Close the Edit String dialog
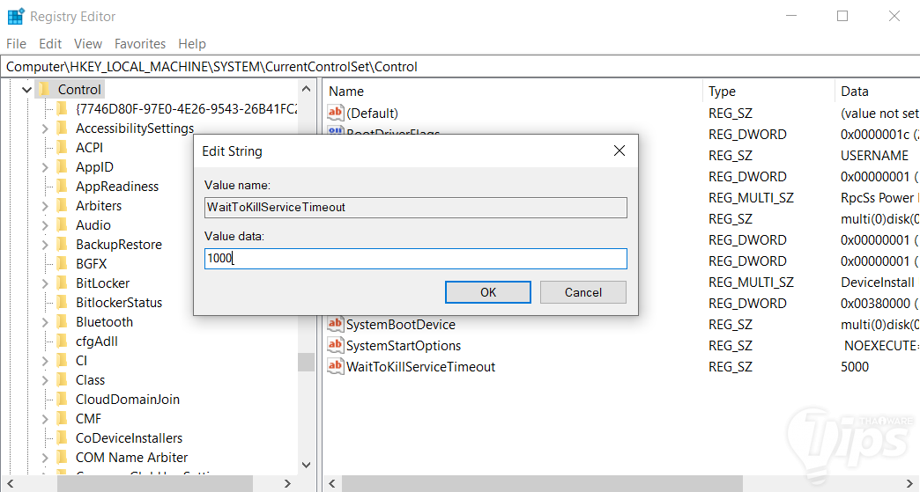The image size is (920, 492). [x=620, y=151]
